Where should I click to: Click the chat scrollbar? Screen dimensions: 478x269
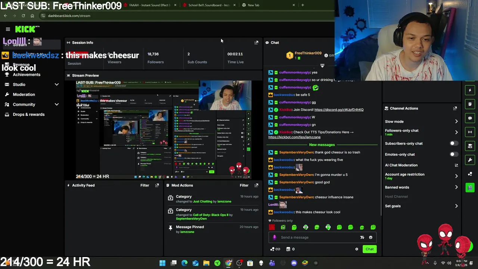381,175
